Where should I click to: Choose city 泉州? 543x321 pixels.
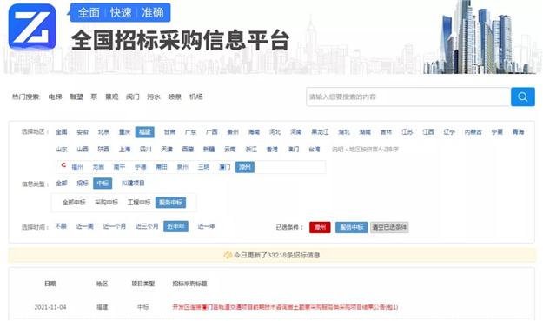point(182,167)
